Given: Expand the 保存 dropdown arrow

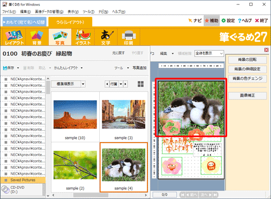Looking at the screenshot, I should click(18, 68).
